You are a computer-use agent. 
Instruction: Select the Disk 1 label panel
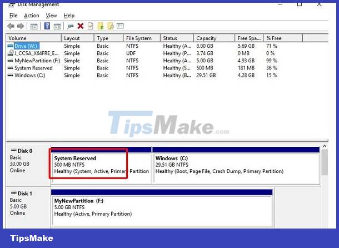coord(28,207)
